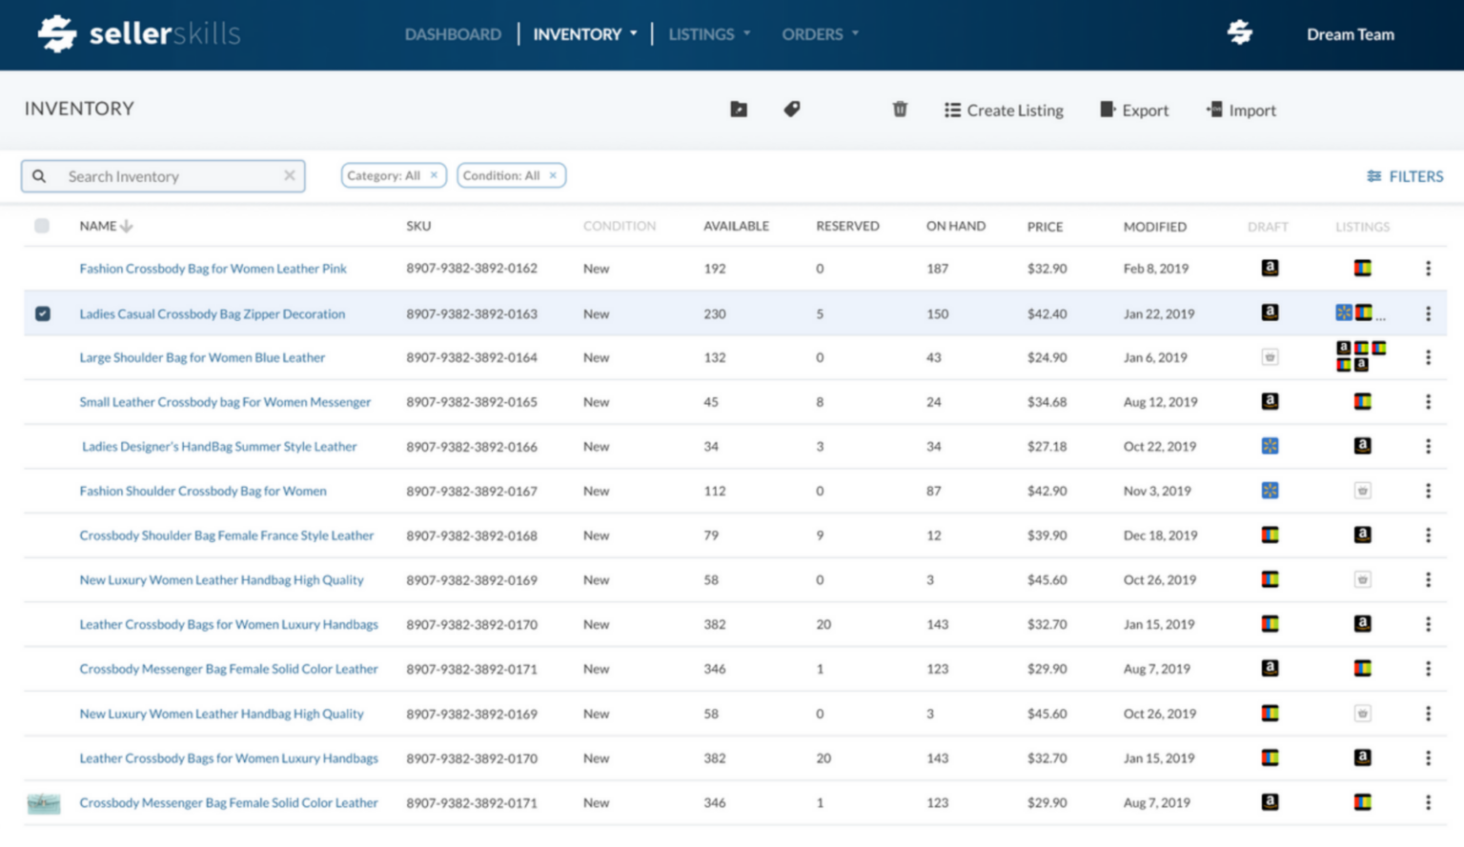Click the SellerSkills logo in the top bar
The image size is (1464, 847).
click(137, 32)
